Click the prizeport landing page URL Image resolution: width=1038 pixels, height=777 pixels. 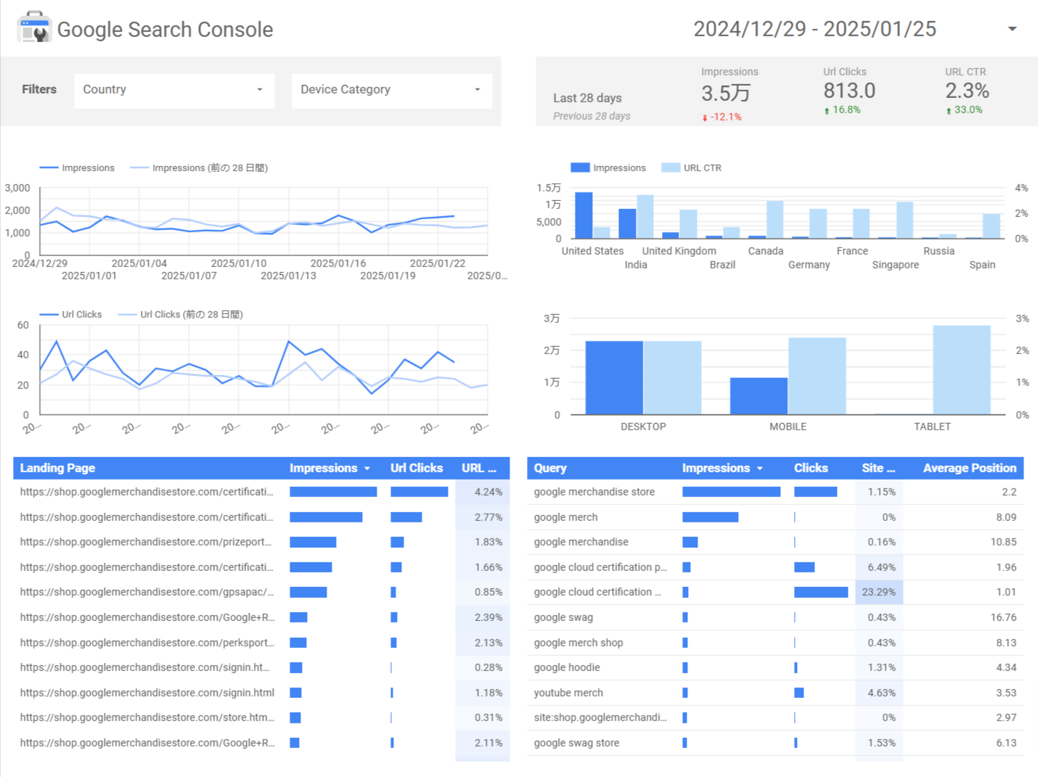(x=147, y=542)
